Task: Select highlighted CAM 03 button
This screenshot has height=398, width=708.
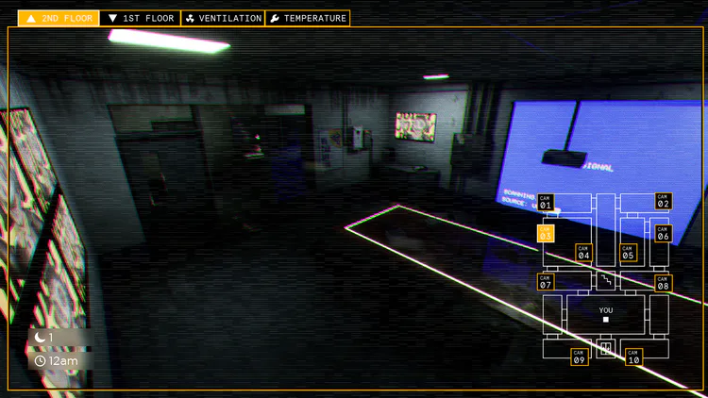Action: click(546, 234)
